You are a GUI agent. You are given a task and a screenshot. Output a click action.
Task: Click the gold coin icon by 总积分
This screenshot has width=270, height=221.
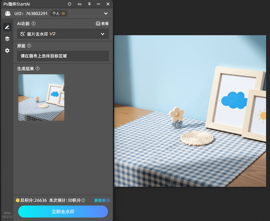point(18,200)
